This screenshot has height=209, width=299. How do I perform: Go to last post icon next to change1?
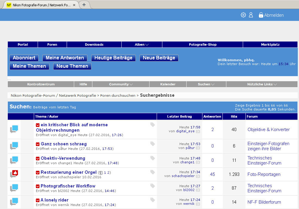(x=198, y=162)
